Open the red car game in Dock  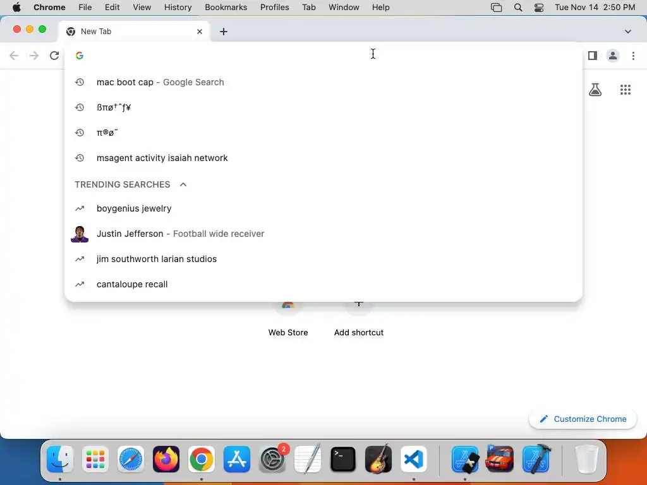[x=500, y=458]
